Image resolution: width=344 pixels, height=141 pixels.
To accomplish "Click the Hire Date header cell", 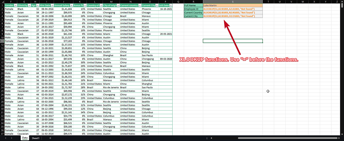I will tap(46, 5).
